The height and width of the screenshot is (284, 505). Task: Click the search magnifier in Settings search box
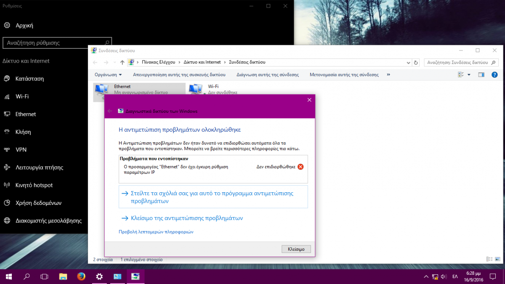pyautogui.click(x=107, y=43)
